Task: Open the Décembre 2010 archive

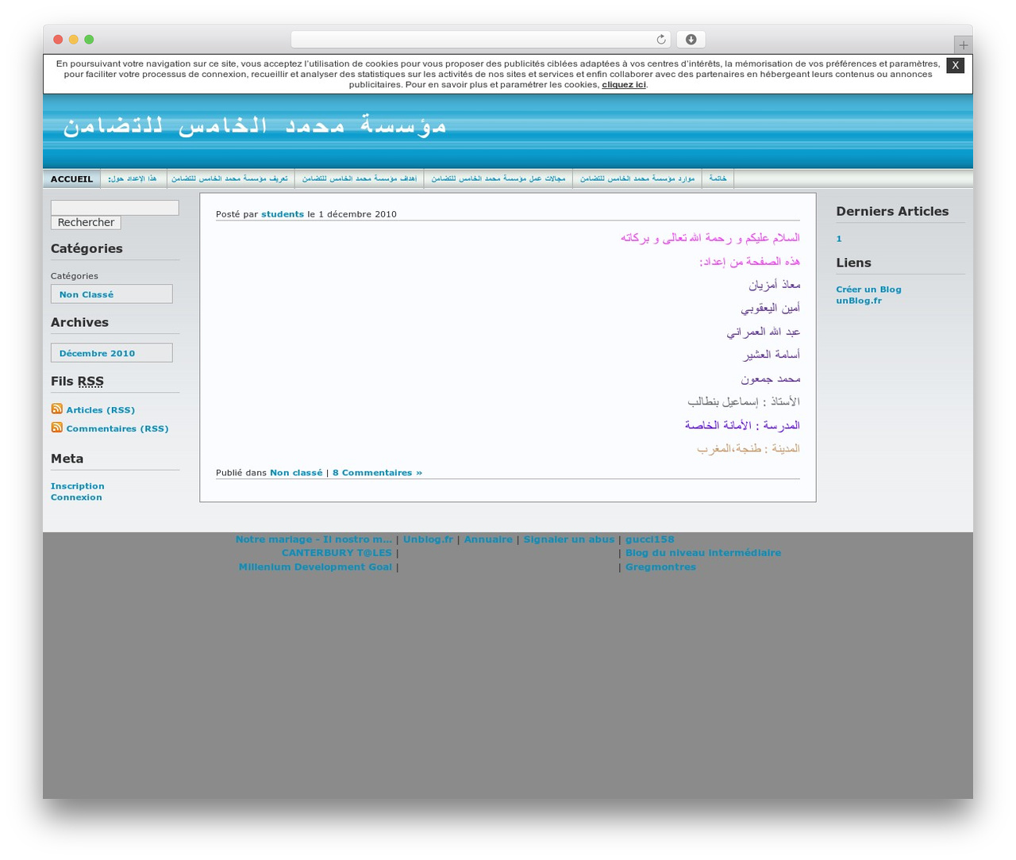Action: 97,353
